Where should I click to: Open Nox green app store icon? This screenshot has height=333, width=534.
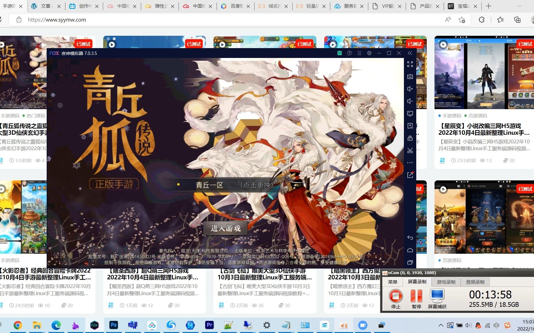pos(340,53)
